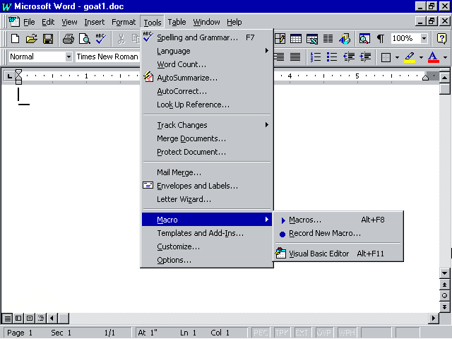The height and width of the screenshot is (339, 452).
Task: Open the Format menu
Action: (124, 22)
